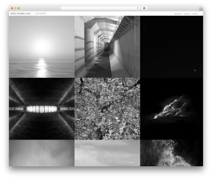Open the concrete corridor stairway photo
Screen dimensions: 212x179
tap(107, 47)
